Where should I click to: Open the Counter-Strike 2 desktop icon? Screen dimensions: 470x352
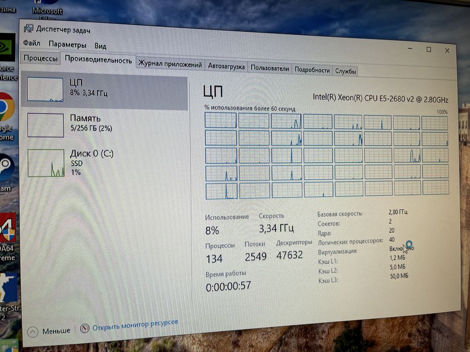[9, 297]
